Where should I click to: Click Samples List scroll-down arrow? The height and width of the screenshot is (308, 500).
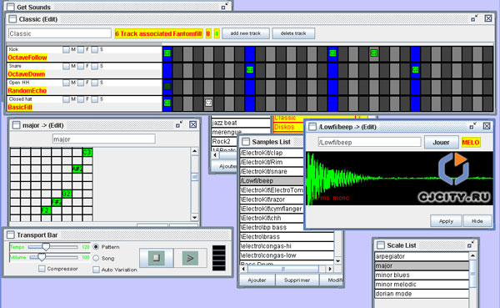pos(338,260)
